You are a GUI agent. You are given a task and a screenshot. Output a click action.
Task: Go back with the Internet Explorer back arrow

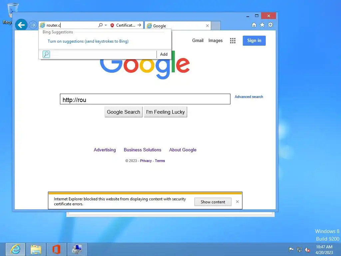[21, 25]
